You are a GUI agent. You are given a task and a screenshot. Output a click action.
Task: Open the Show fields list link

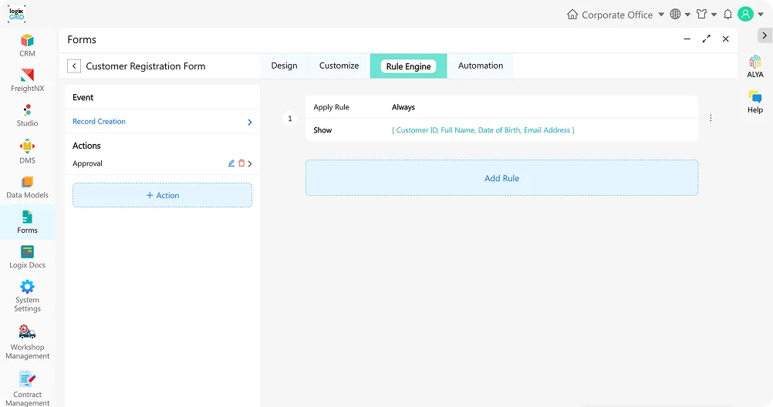[x=483, y=130]
